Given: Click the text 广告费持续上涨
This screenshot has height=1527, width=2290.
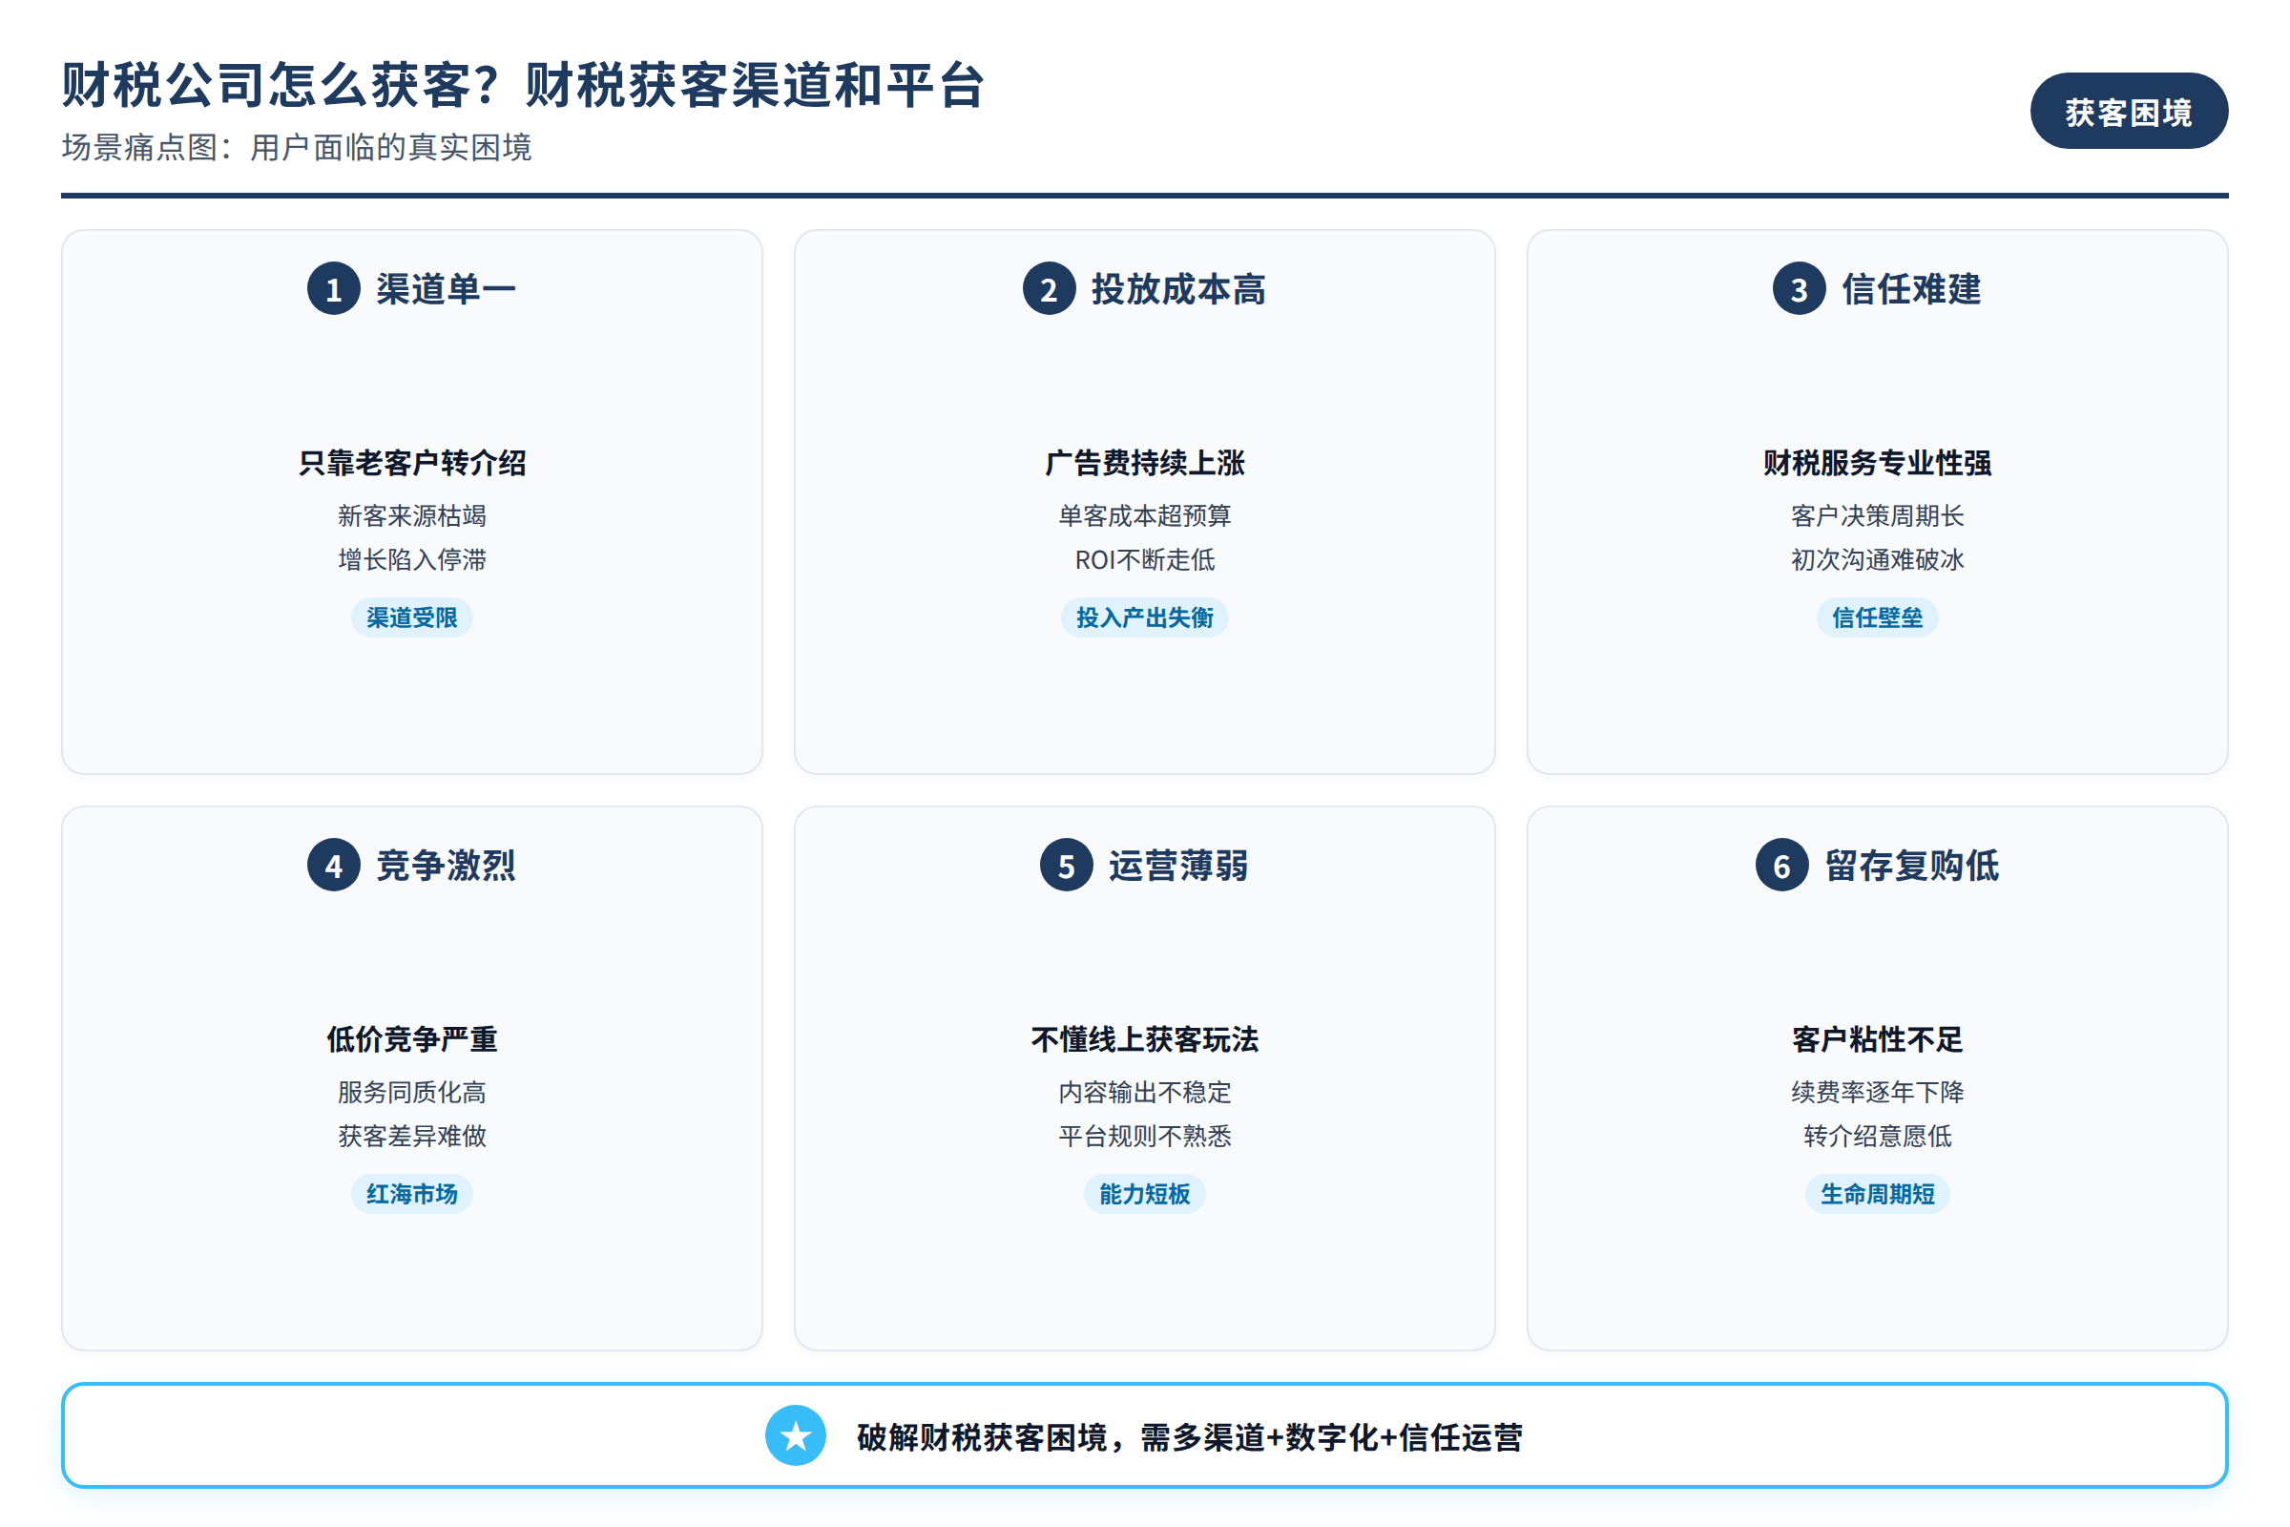Looking at the screenshot, I should pyautogui.click(x=1144, y=463).
